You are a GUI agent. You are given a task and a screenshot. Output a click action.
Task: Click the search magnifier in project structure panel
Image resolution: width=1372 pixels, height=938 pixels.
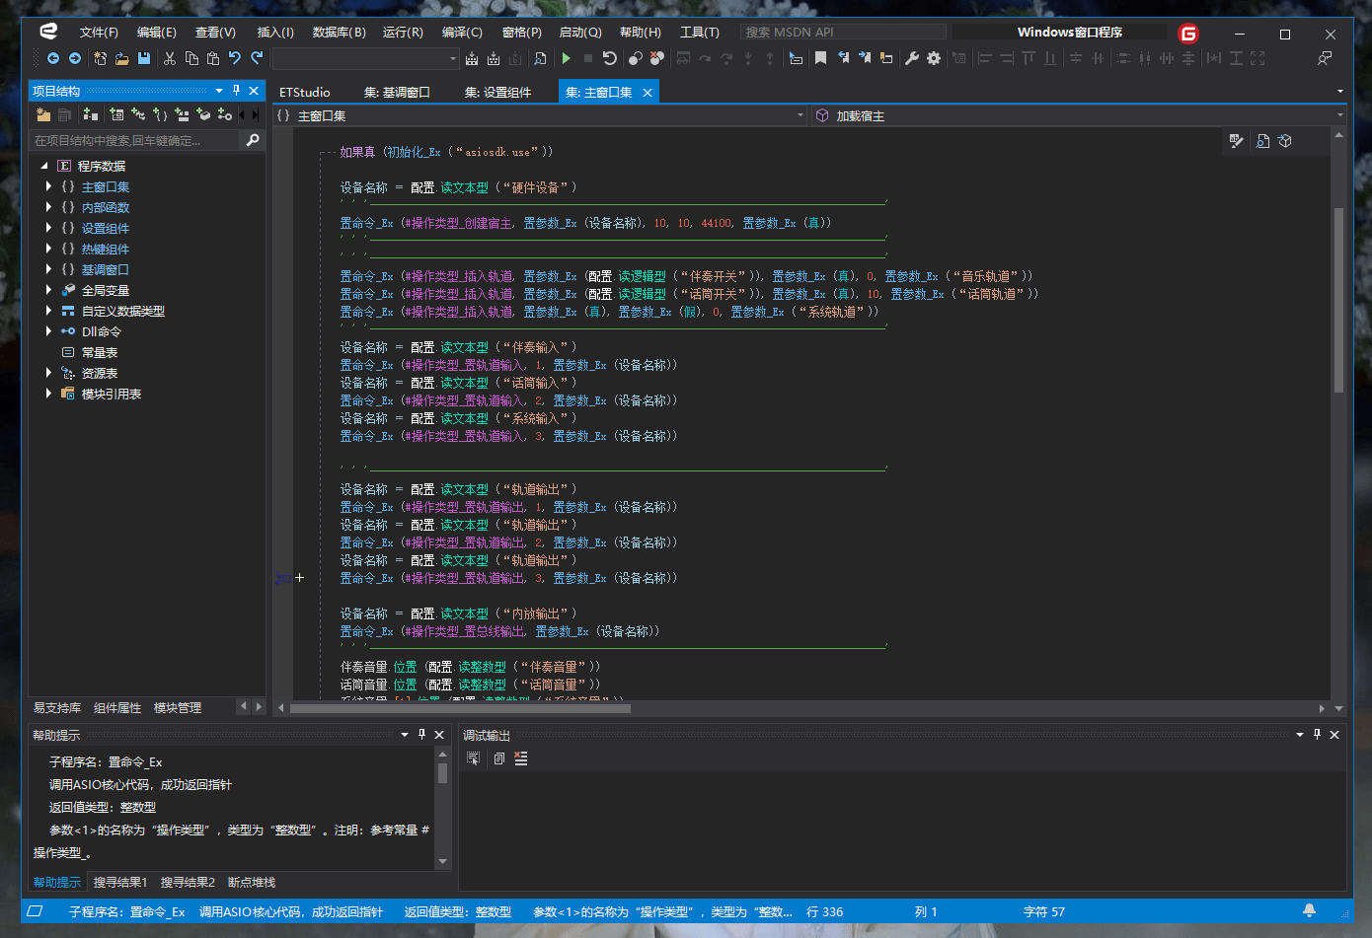[x=253, y=140]
